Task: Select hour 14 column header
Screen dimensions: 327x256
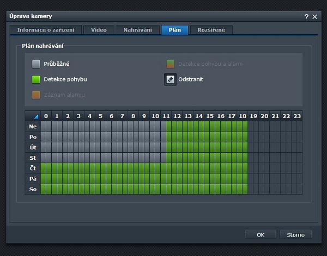Action: click(x=199, y=116)
